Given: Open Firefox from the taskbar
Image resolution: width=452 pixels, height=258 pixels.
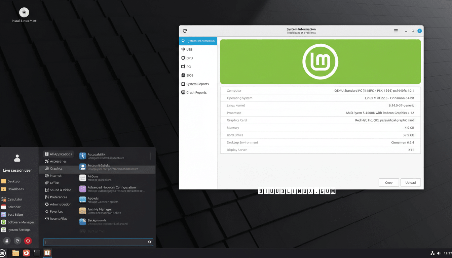Looking at the screenshot, I should click(26, 253).
